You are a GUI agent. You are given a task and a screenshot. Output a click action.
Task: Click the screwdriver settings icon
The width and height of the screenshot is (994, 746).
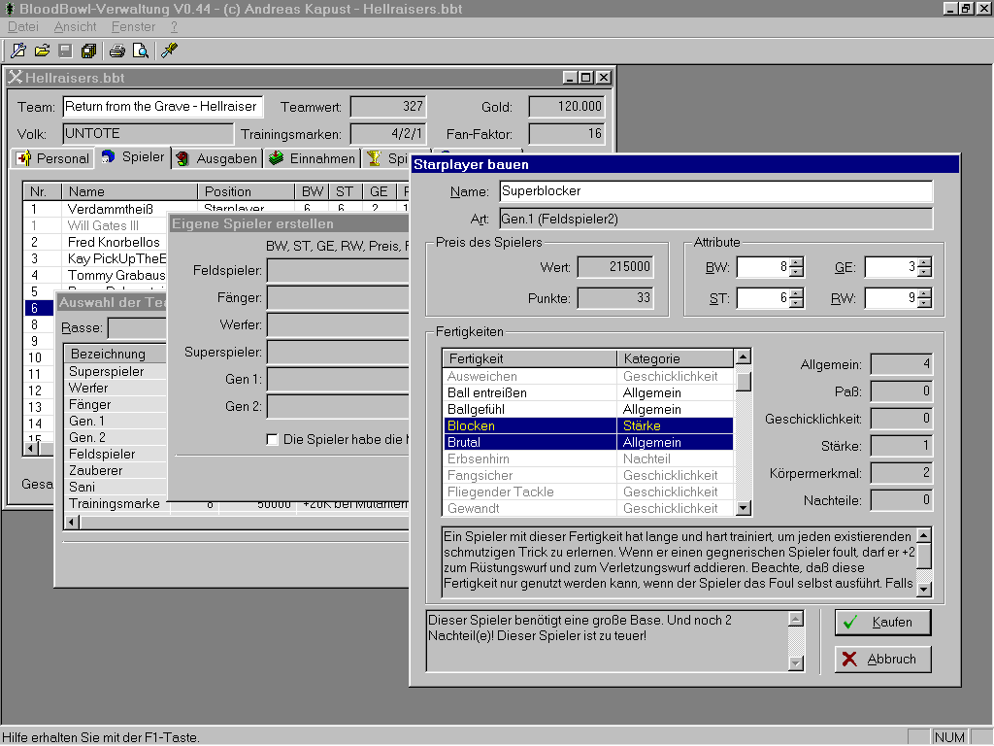click(170, 51)
